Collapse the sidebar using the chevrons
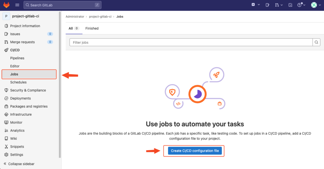324x169 pixels. 5,163
